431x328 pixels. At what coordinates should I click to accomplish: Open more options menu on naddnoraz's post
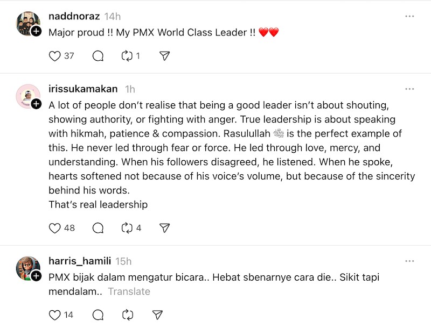(x=409, y=17)
